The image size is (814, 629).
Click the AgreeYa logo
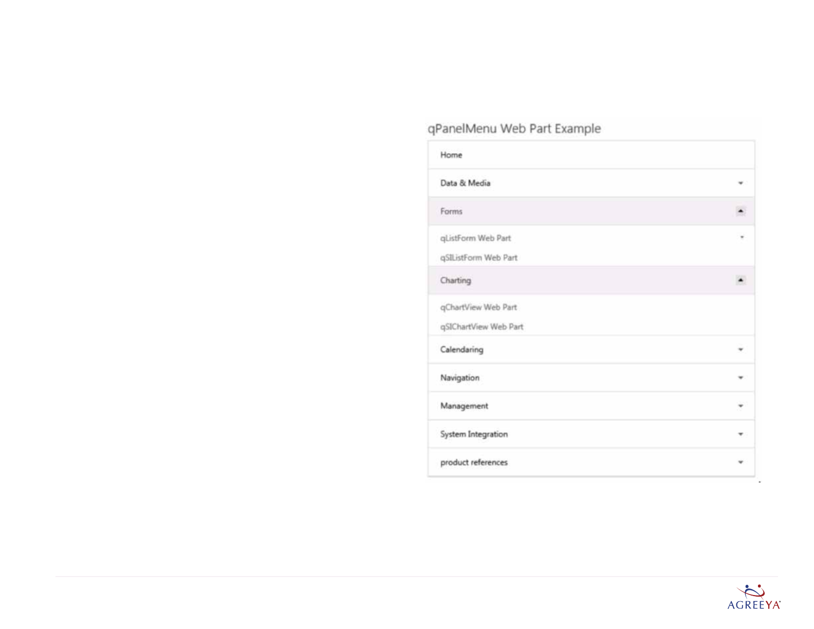point(754,598)
